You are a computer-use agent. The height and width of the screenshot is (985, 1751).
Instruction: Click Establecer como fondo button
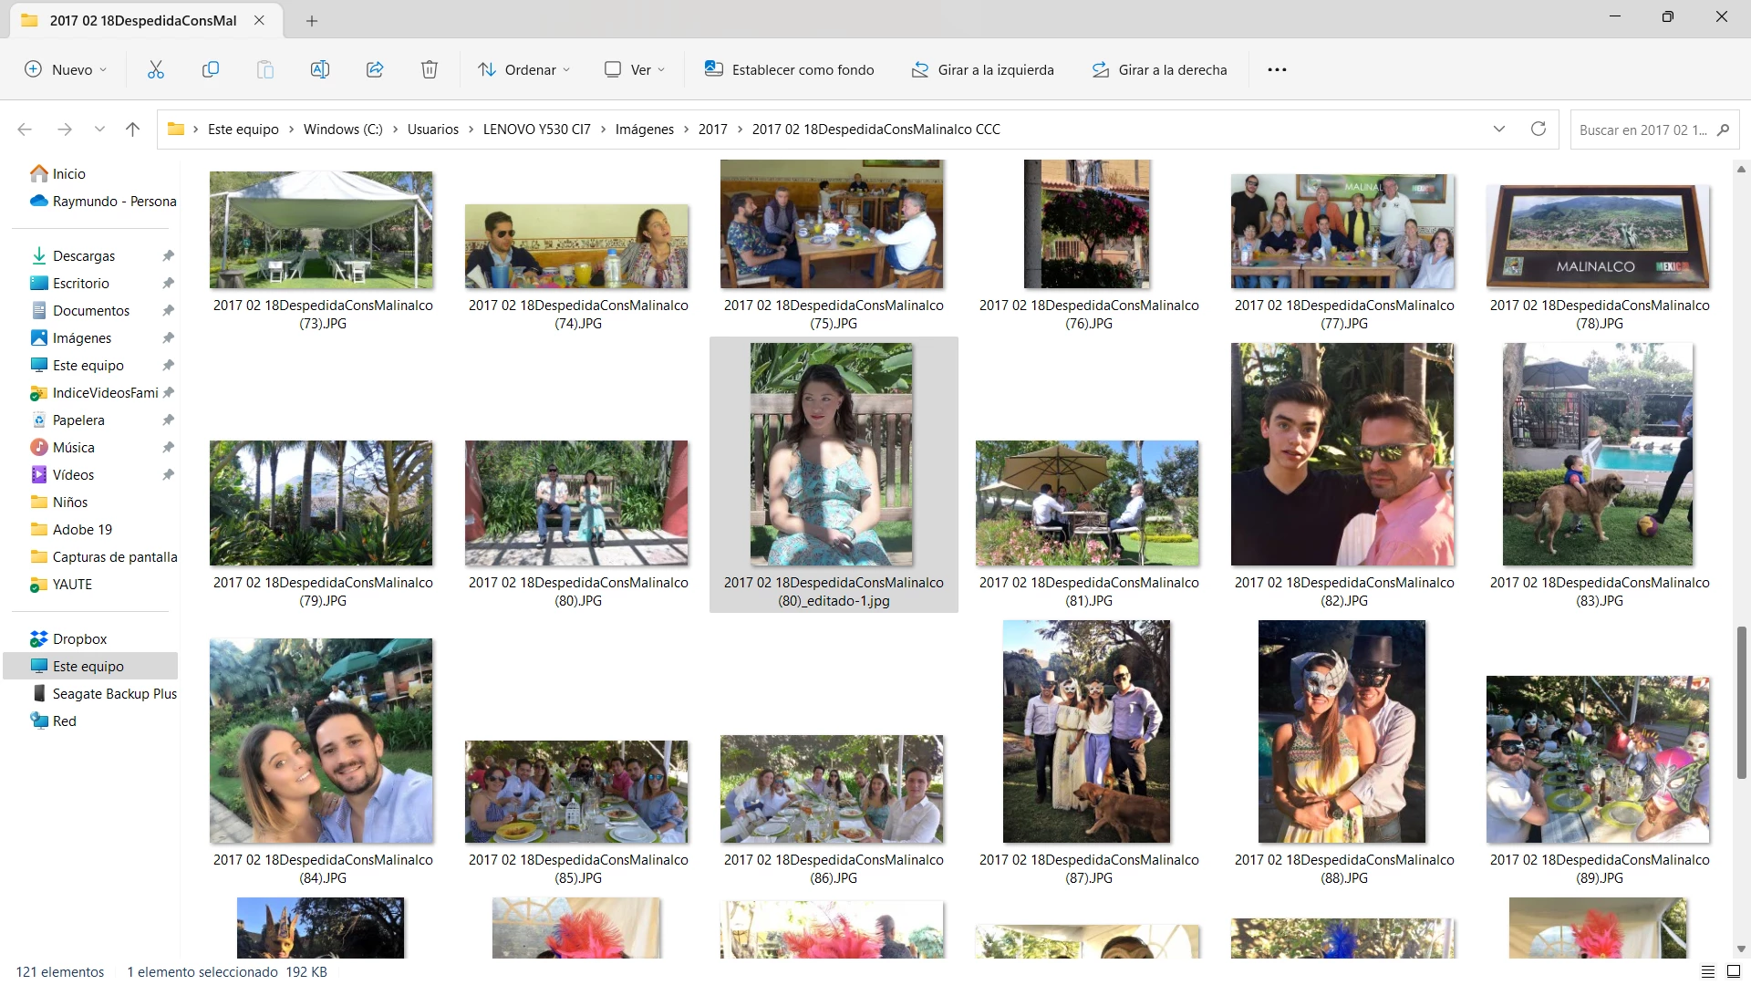[x=789, y=69]
